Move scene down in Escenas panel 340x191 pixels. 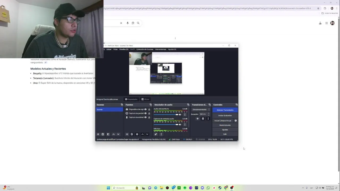click(x=118, y=134)
